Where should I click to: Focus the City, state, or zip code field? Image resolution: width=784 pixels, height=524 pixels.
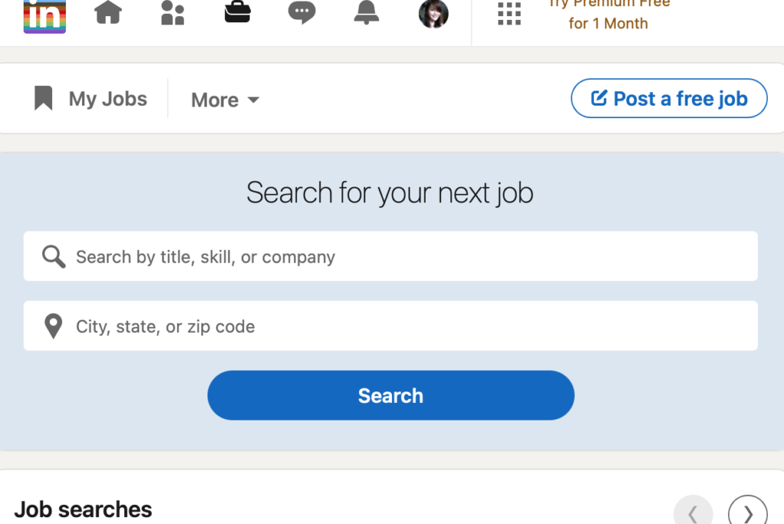[390, 326]
